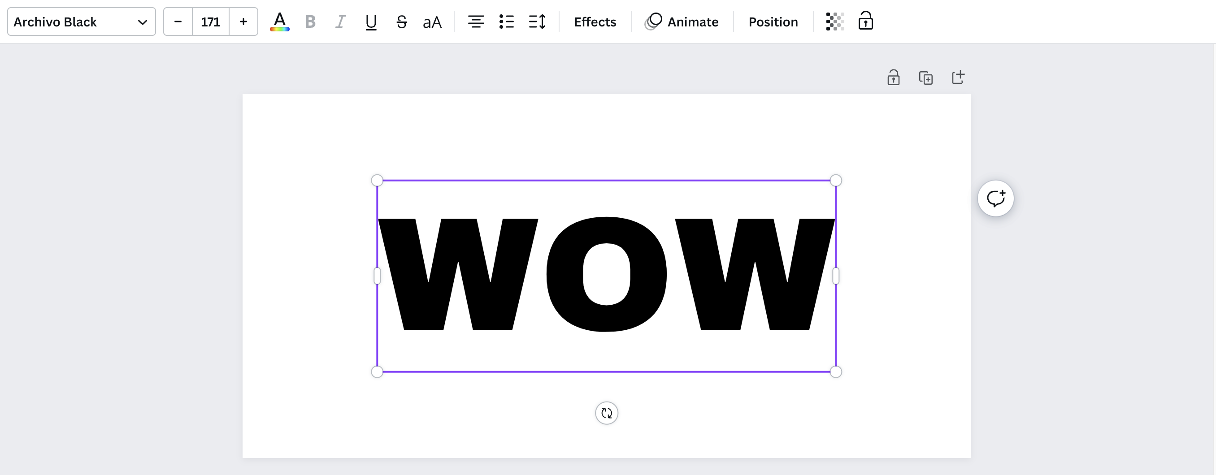
Task: Open the Position menu
Action: tap(773, 22)
